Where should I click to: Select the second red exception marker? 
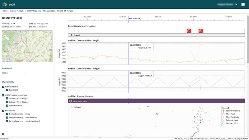(x=200, y=30)
